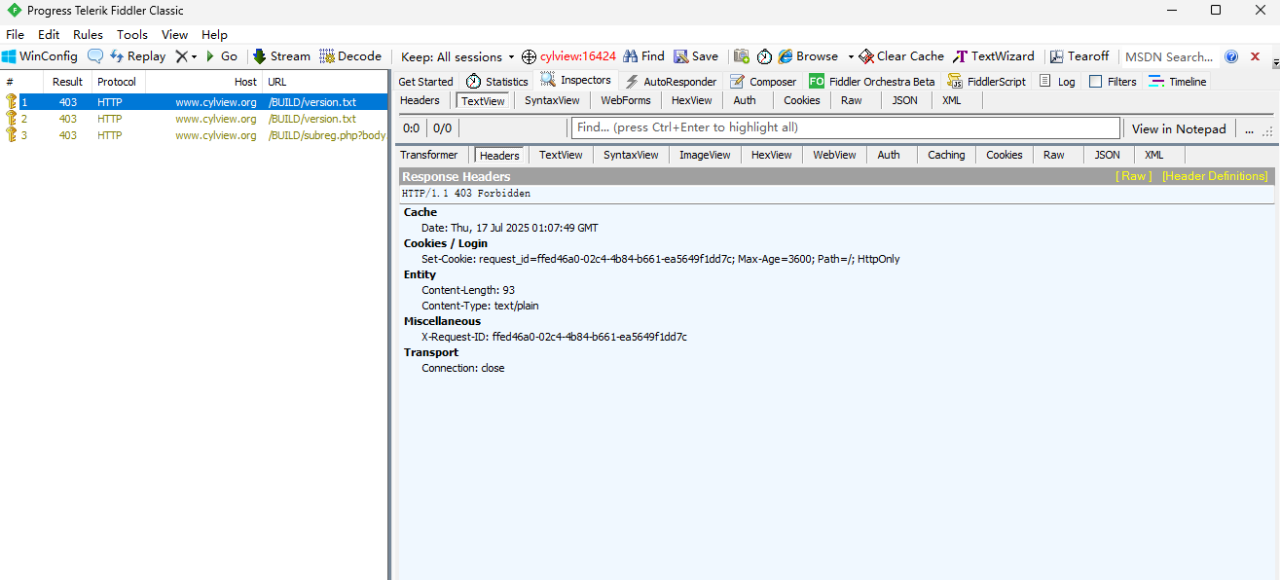Clear Cache from the toolbar
The height and width of the screenshot is (580, 1280).
point(900,56)
